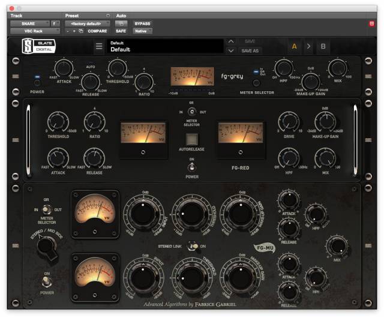Click the FG-MU lower VU meter

coord(95,272)
